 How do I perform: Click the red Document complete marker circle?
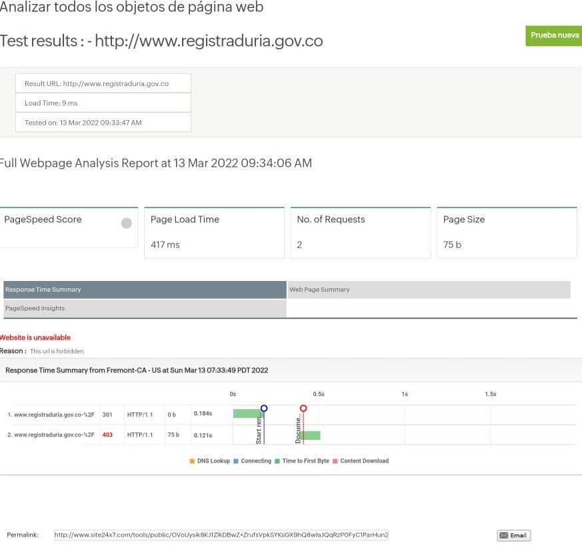[303, 408]
